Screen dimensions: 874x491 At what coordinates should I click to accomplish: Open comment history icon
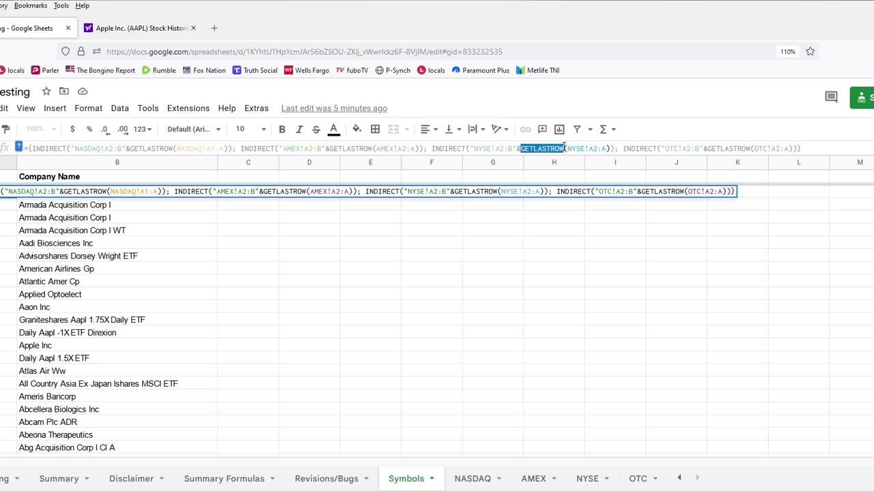coord(831,98)
